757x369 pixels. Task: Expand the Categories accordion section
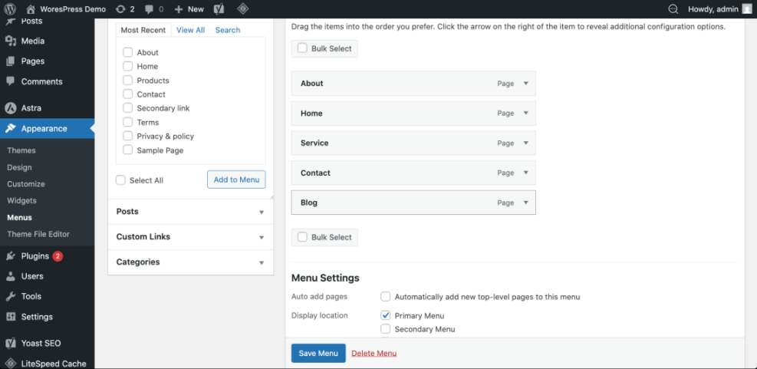pyautogui.click(x=191, y=262)
